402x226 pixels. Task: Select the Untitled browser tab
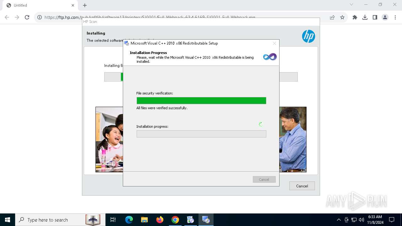pos(40,5)
